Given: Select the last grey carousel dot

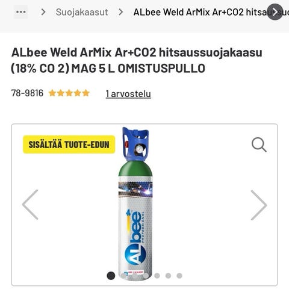Looking at the screenshot, I should (x=179, y=276).
